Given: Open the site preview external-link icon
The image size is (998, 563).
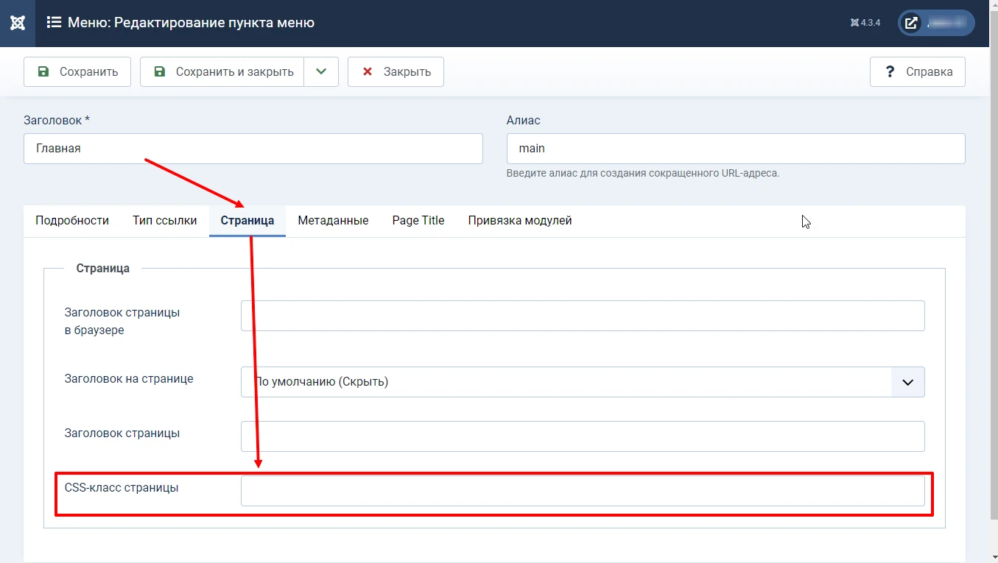Looking at the screenshot, I should point(911,23).
